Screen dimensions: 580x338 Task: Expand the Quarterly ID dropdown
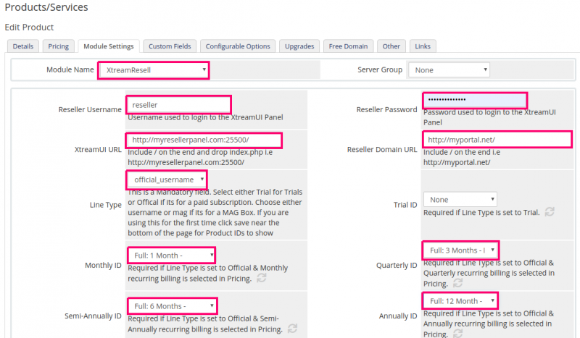pos(460,250)
